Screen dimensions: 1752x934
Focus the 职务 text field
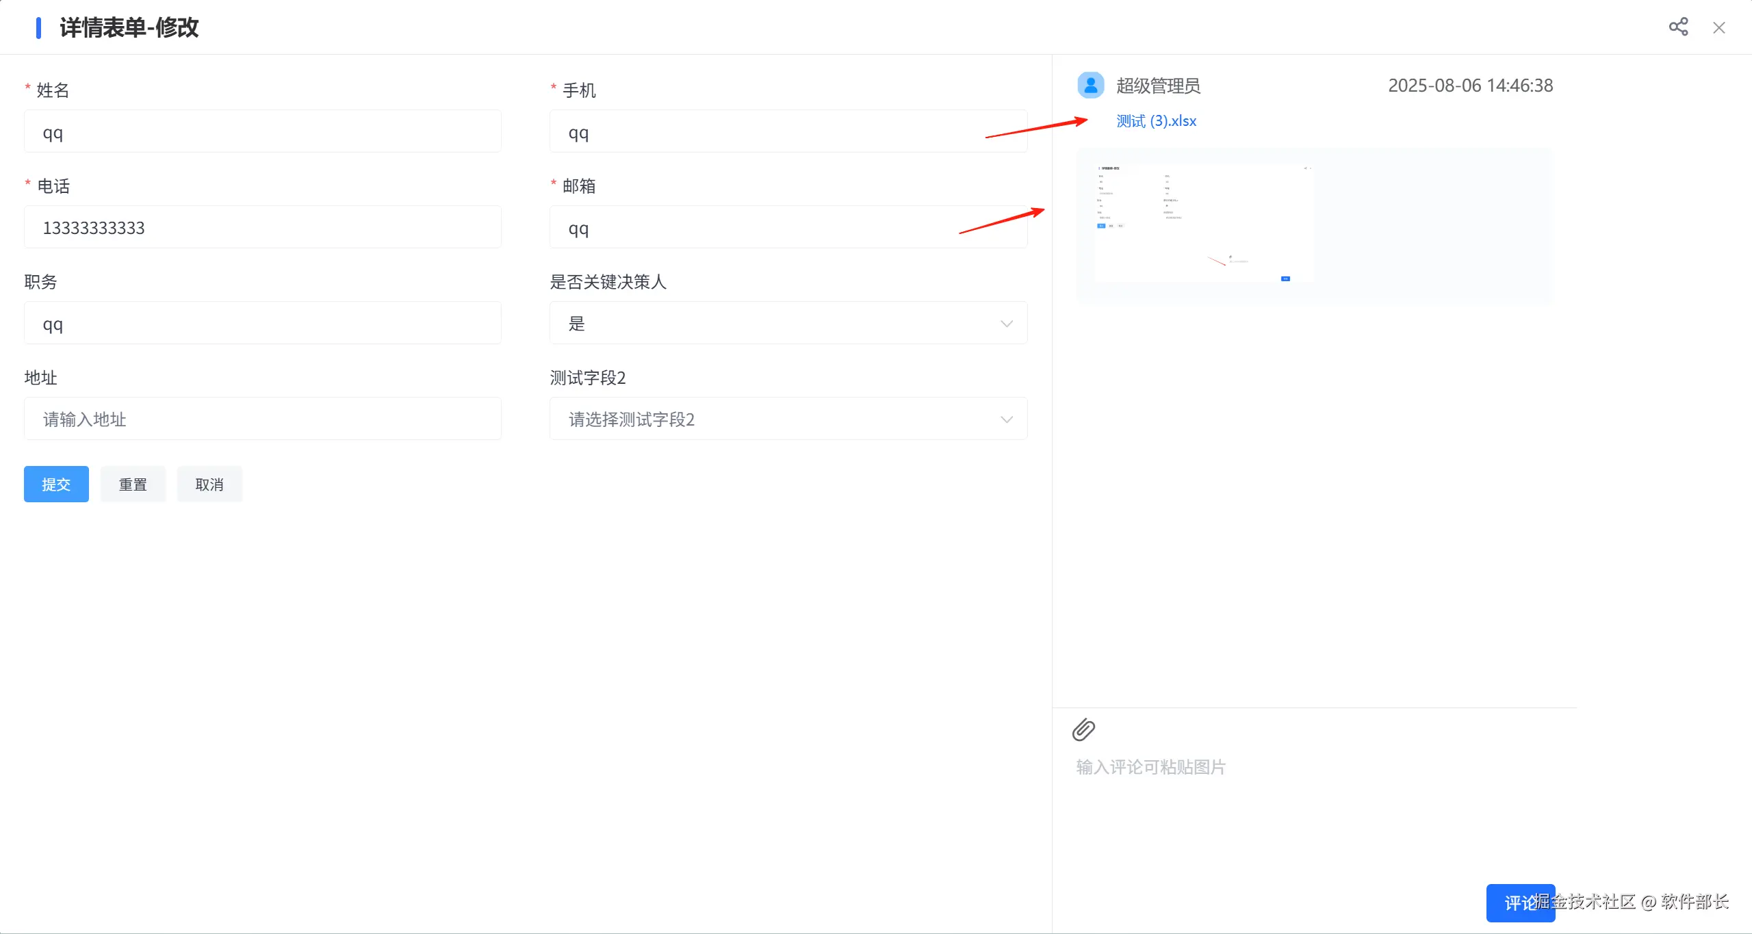[x=262, y=324]
